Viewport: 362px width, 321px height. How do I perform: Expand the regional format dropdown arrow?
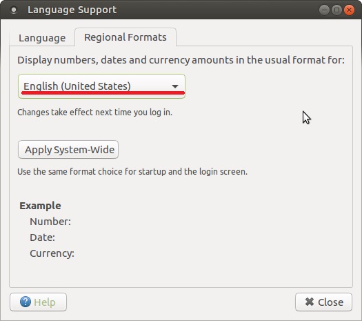click(175, 86)
